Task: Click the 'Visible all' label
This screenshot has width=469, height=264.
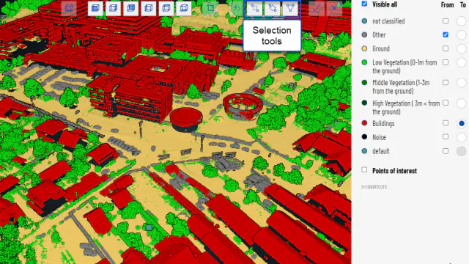Action: click(x=385, y=4)
